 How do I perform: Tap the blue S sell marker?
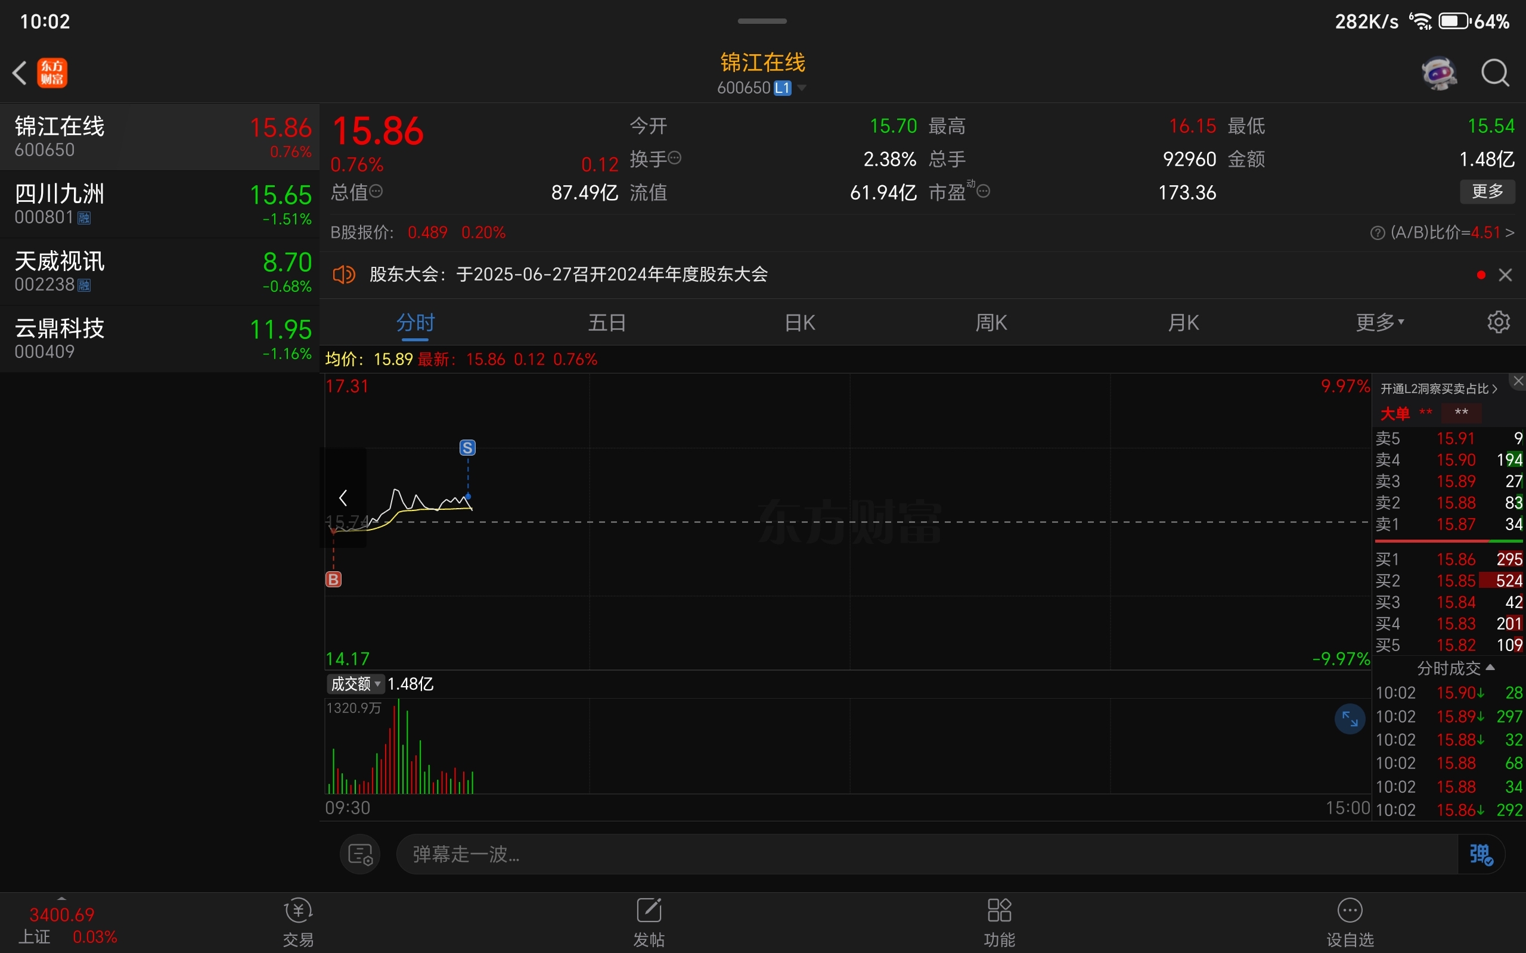[467, 447]
